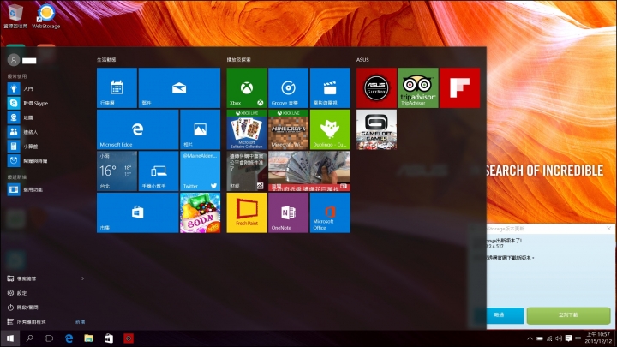
Task: Open the Microsoft Office tile
Action: (x=330, y=212)
